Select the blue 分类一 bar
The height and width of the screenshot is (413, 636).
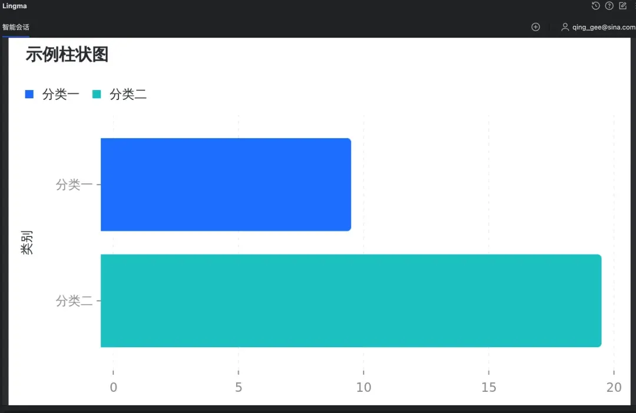coord(226,185)
